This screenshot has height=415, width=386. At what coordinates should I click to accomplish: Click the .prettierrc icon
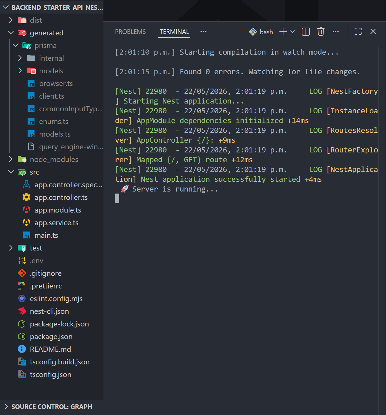point(22,286)
